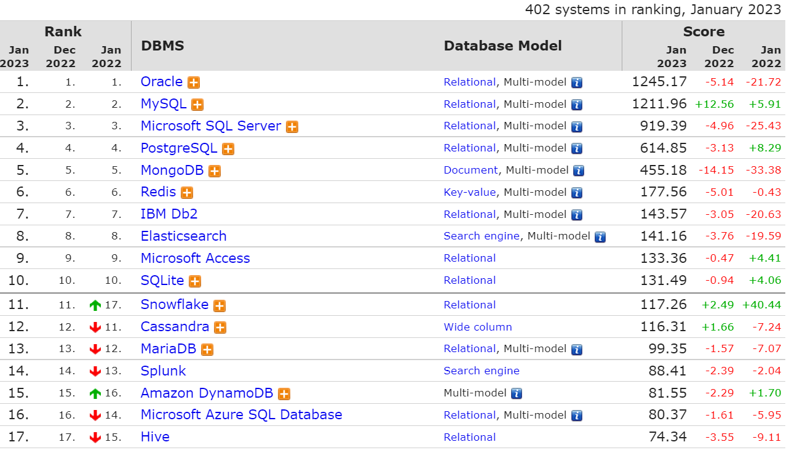Open the MySQL DBMS link
The image size is (789, 450).
tap(164, 104)
